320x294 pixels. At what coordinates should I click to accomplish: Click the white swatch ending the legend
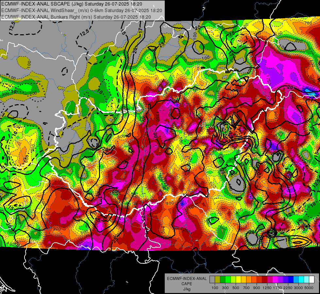coord(312,280)
